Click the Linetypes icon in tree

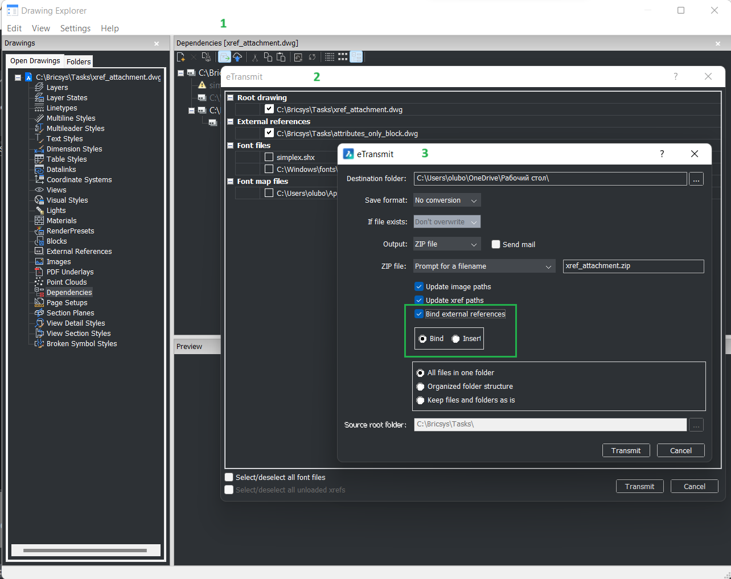click(x=39, y=108)
